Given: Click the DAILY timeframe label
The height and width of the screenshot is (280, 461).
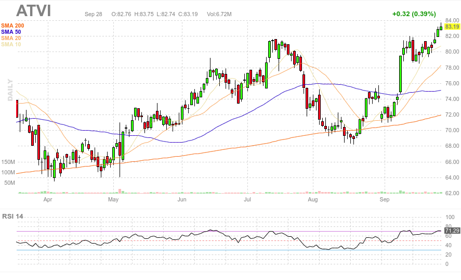Looking at the screenshot, I should (x=10, y=90).
